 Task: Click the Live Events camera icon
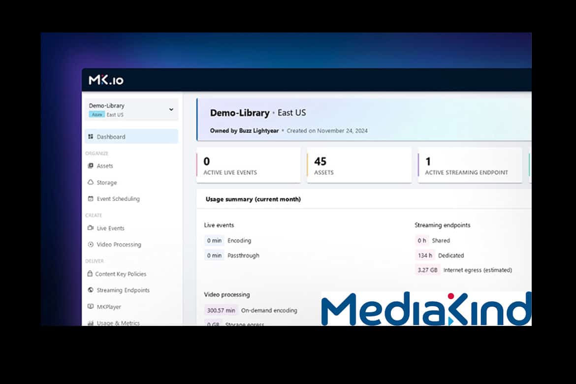pos(91,228)
